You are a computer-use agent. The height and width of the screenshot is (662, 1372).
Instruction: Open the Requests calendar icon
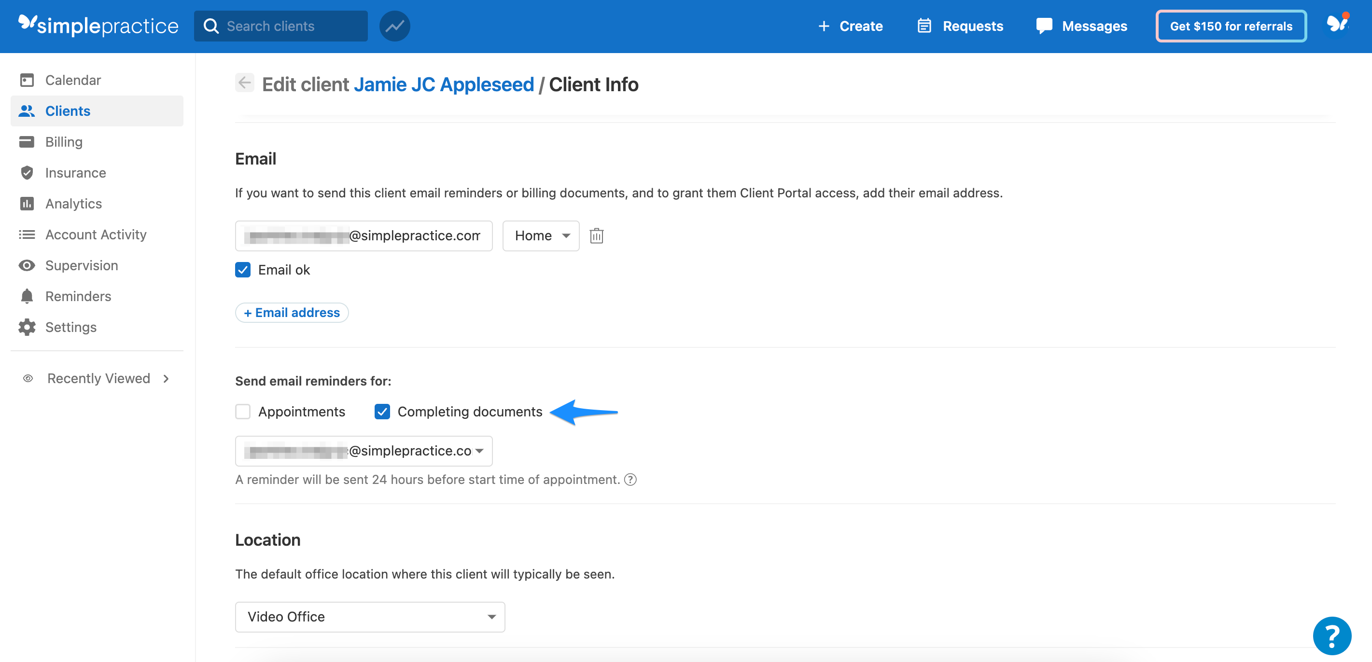(924, 25)
